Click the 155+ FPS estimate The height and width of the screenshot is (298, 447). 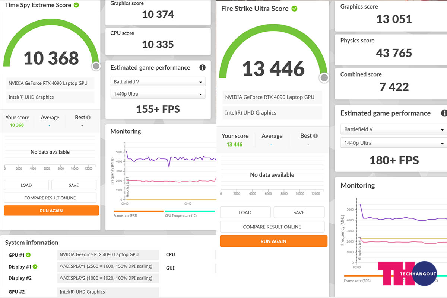point(158,109)
